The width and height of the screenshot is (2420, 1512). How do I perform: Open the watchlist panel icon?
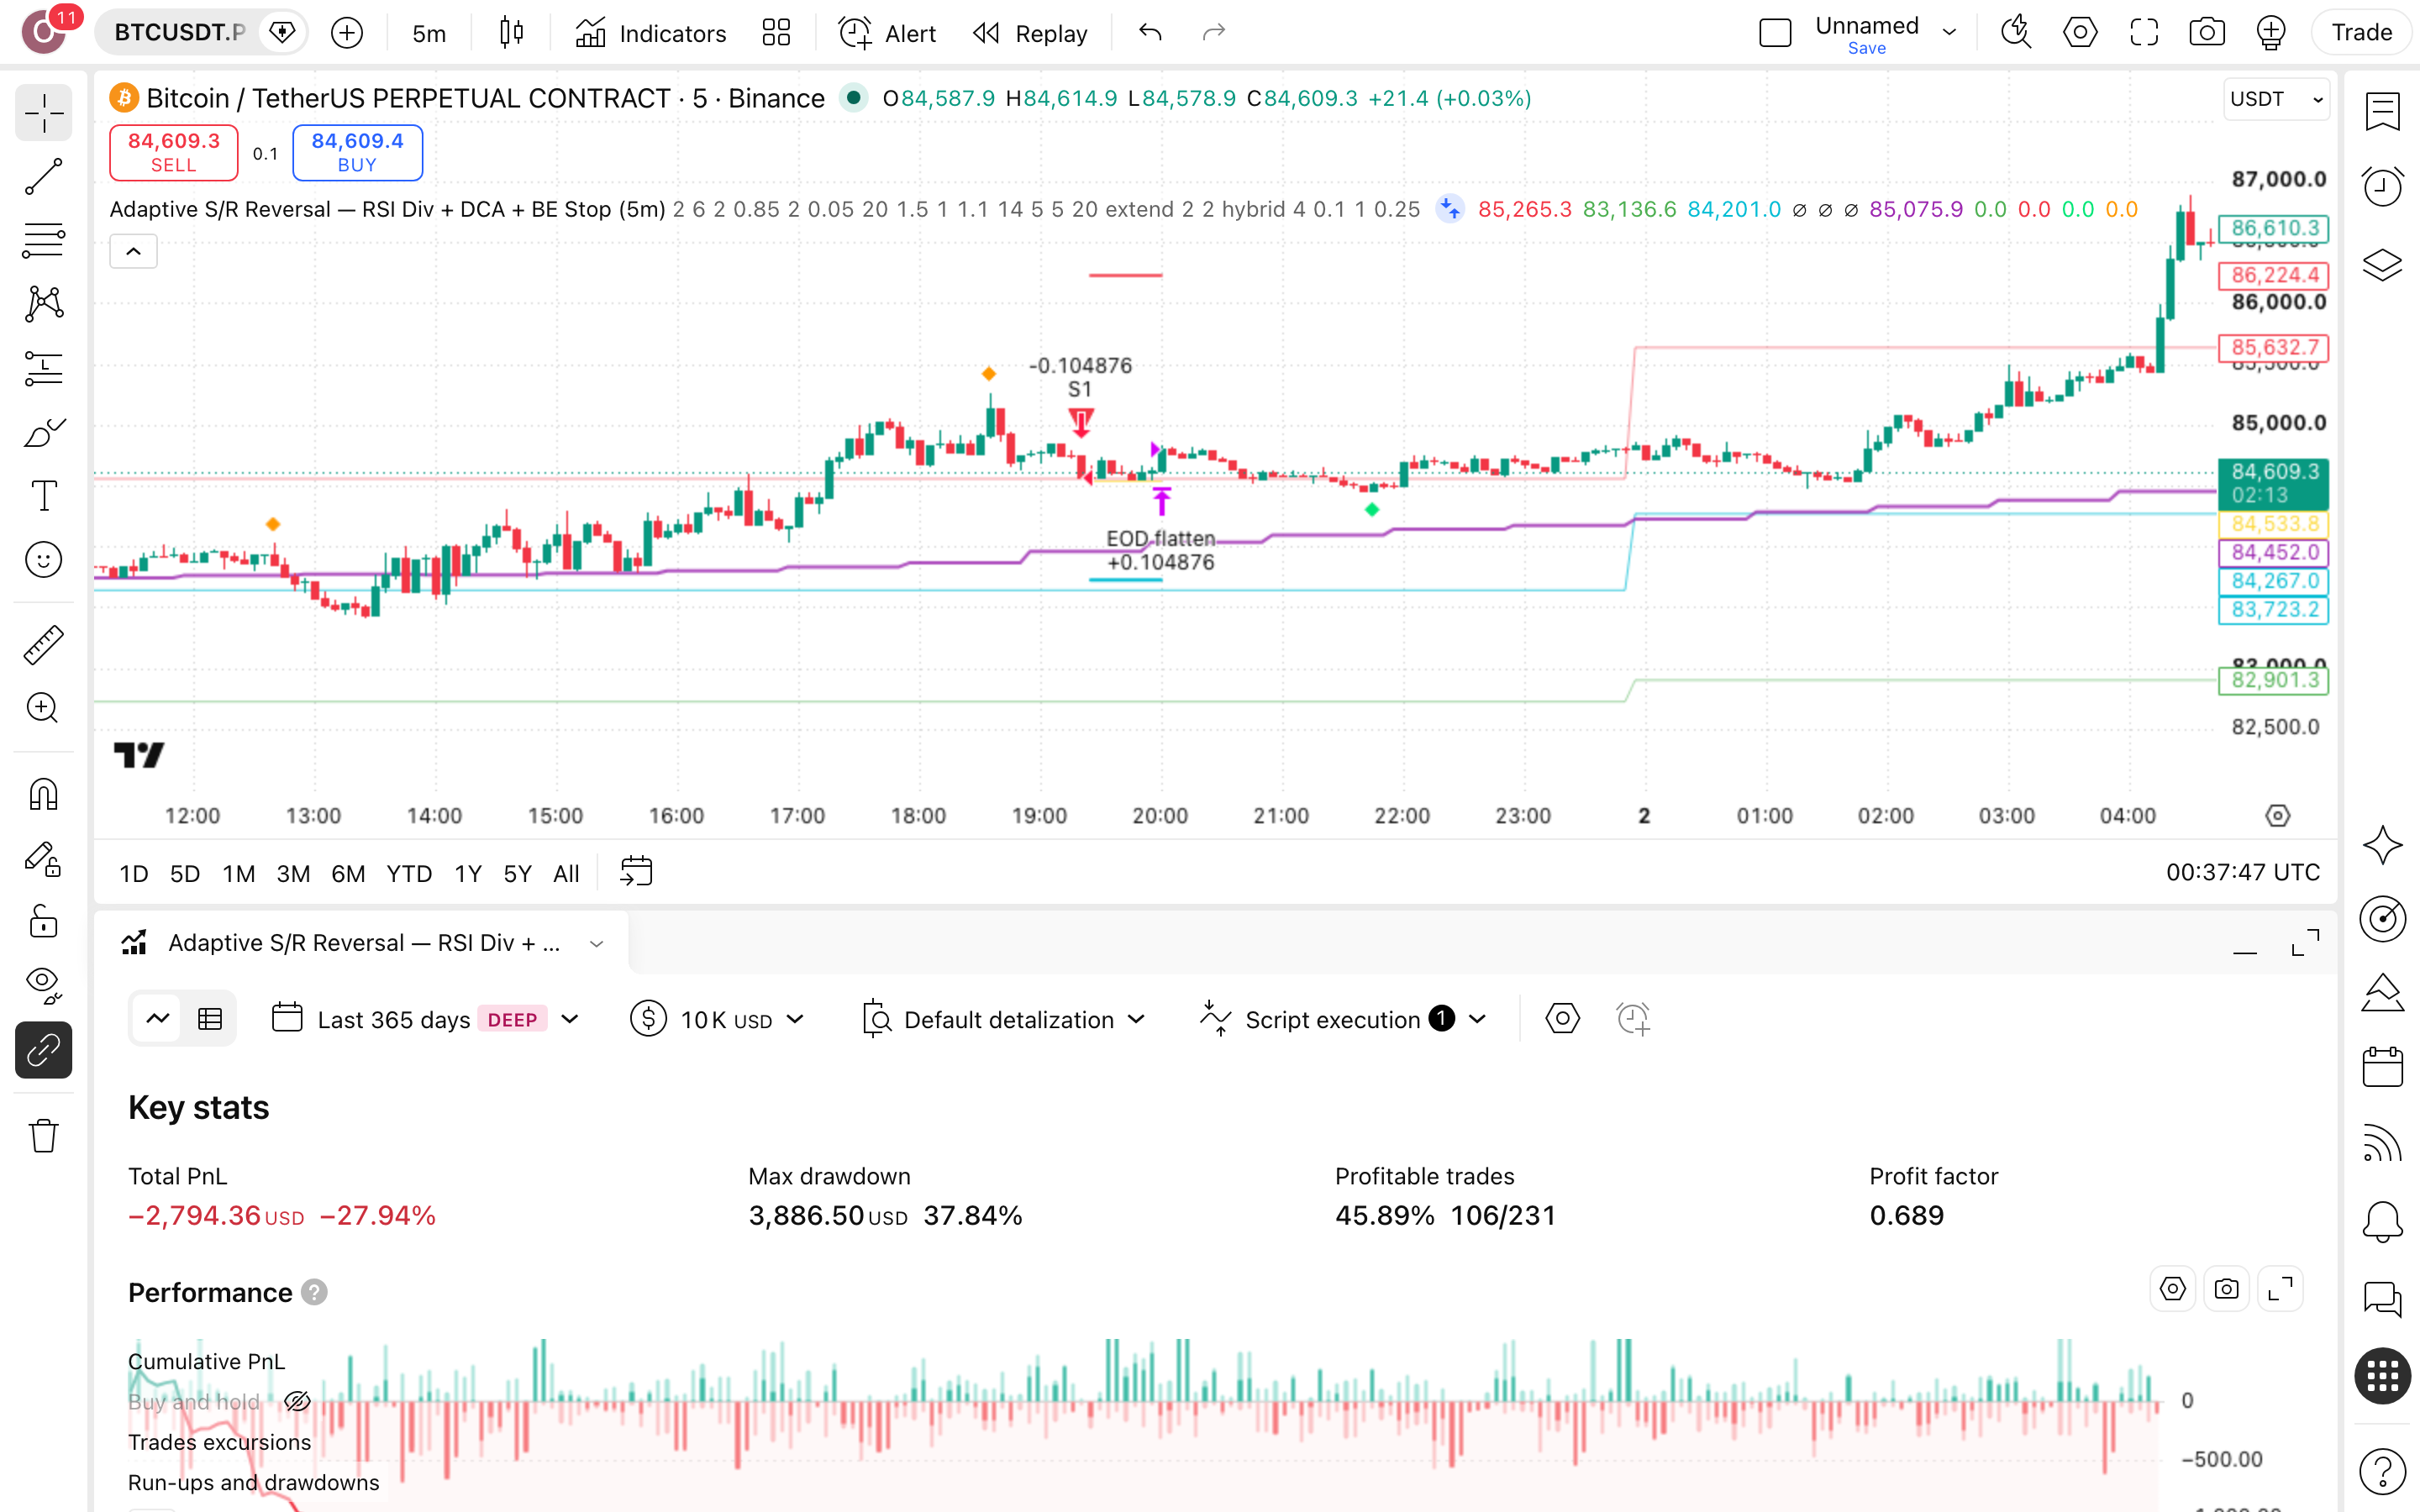click(2382, 112)
